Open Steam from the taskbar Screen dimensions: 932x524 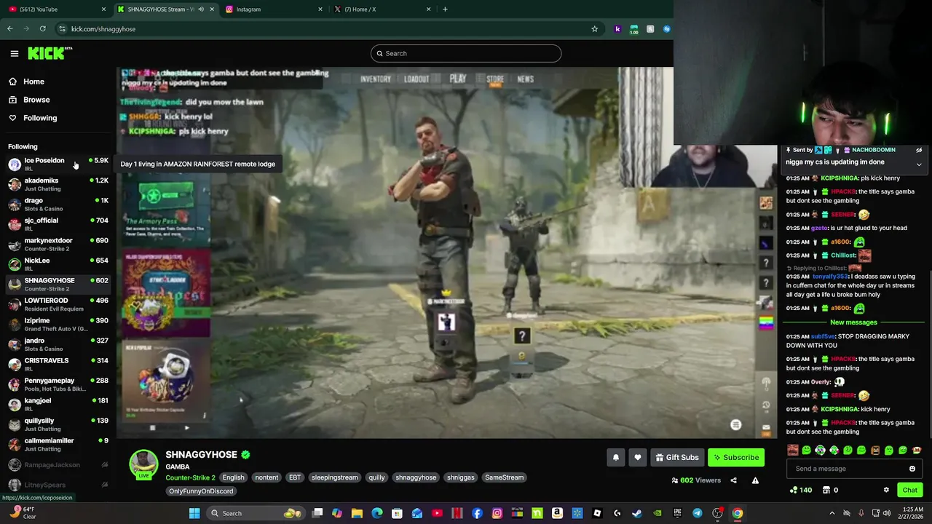pyautogui.click(x=637, y=513)
